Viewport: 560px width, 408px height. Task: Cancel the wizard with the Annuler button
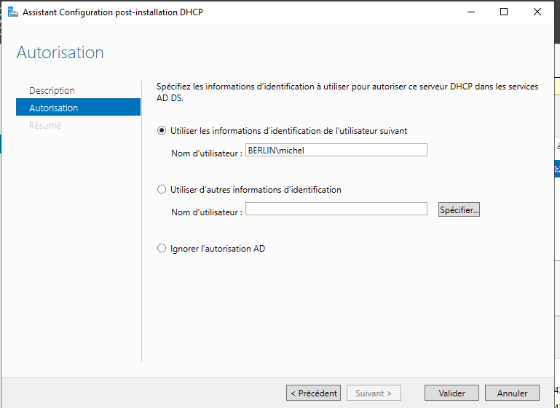coord(512,393)
